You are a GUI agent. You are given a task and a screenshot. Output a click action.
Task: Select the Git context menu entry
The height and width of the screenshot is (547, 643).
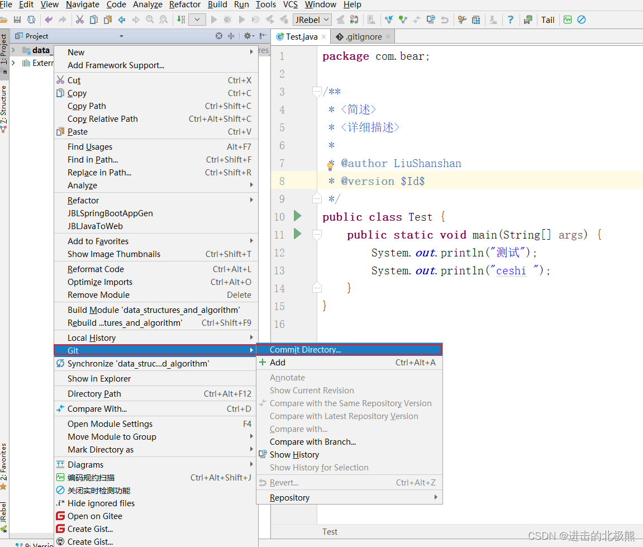tap(155, 350)
